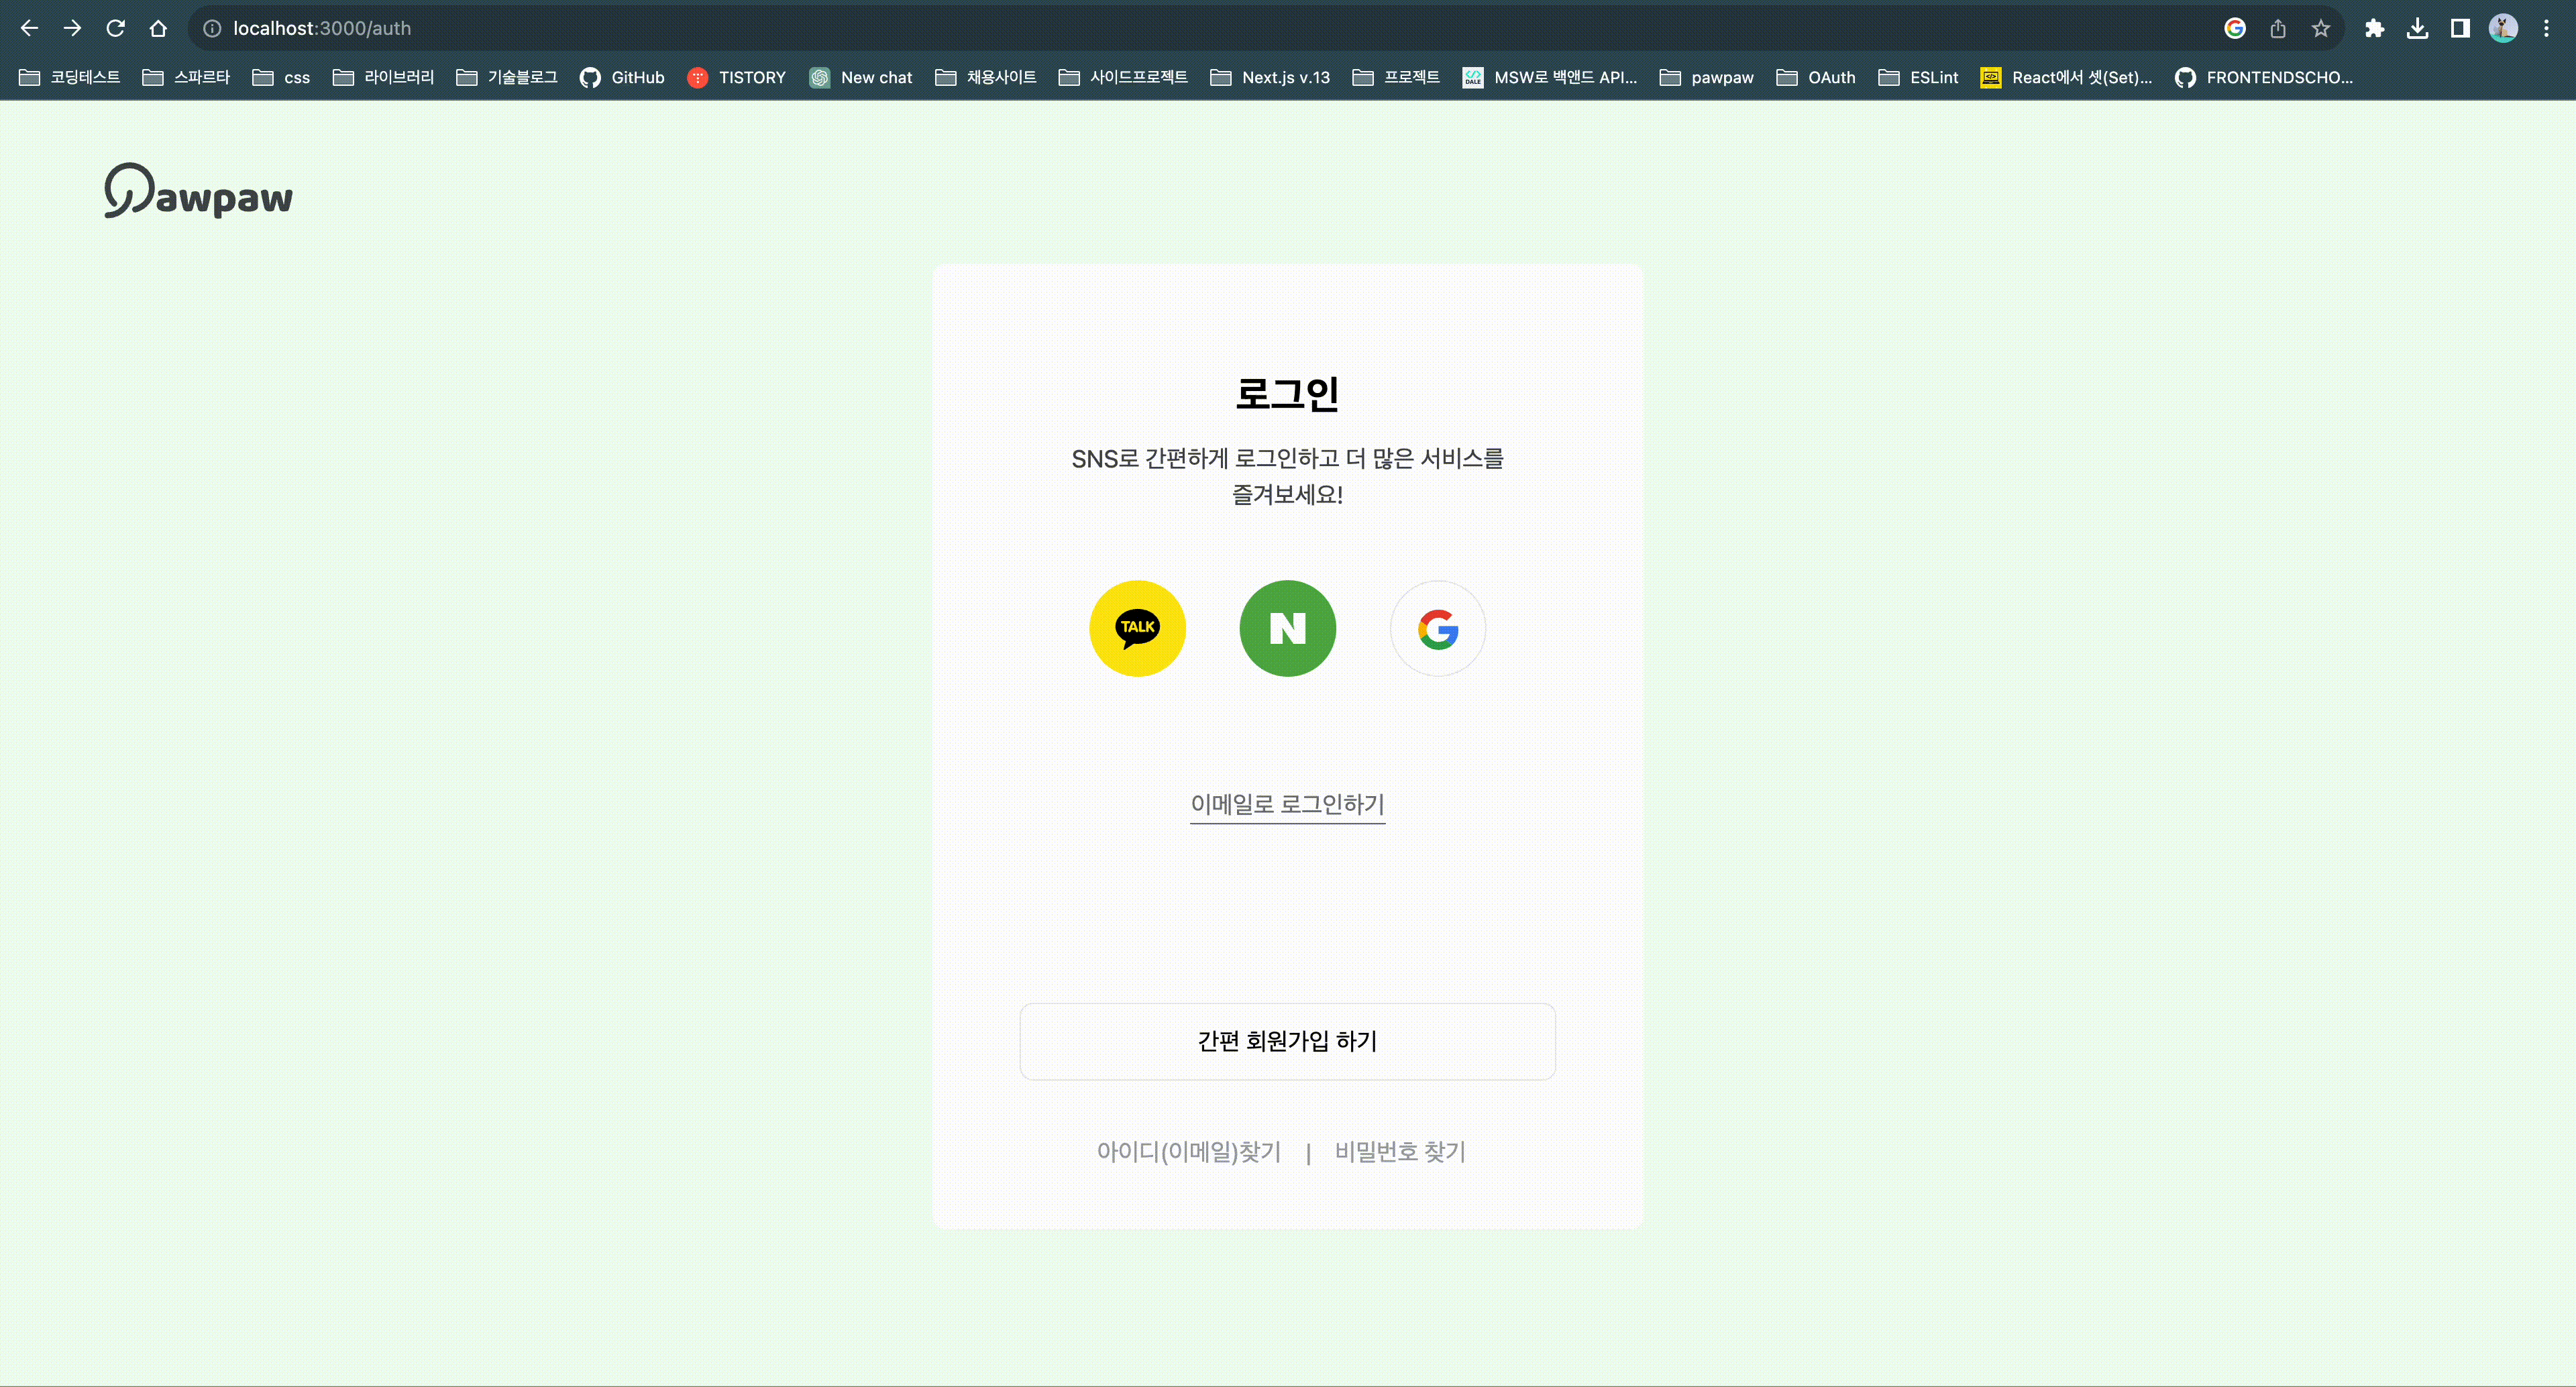This screenshot has width=2576, height=1387.
Task: Click the browser home icon
Action: (158, 28)
